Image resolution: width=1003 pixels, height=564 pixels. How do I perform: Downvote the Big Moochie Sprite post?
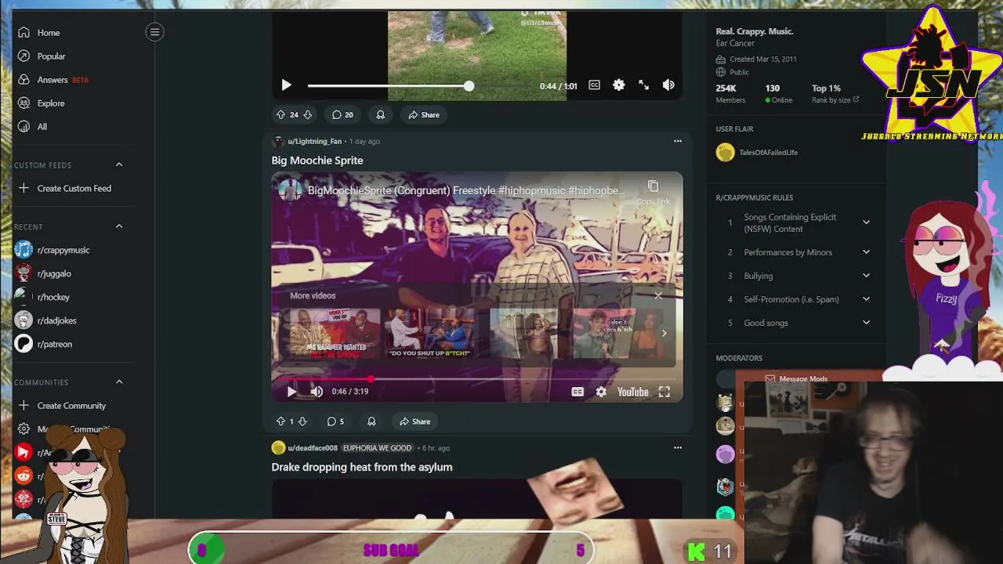302,421
